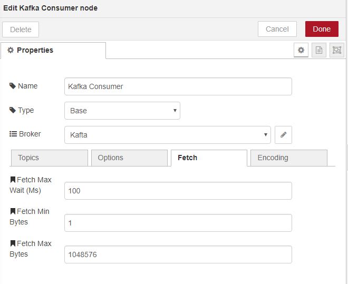Switch to the Options tab
Viewport: 348px width, 284px height.
(x=129, y=158)
